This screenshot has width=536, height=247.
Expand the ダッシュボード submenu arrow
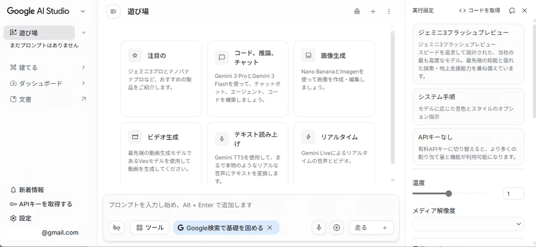[84, 84]
